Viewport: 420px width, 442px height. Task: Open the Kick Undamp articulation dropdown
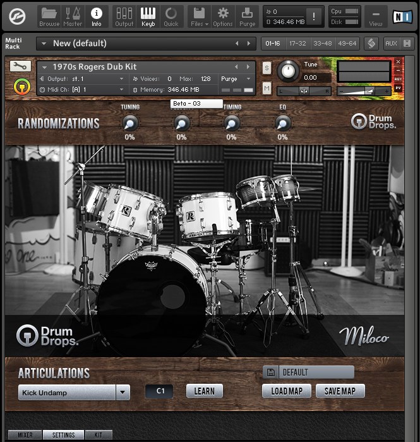pos(74,393)
